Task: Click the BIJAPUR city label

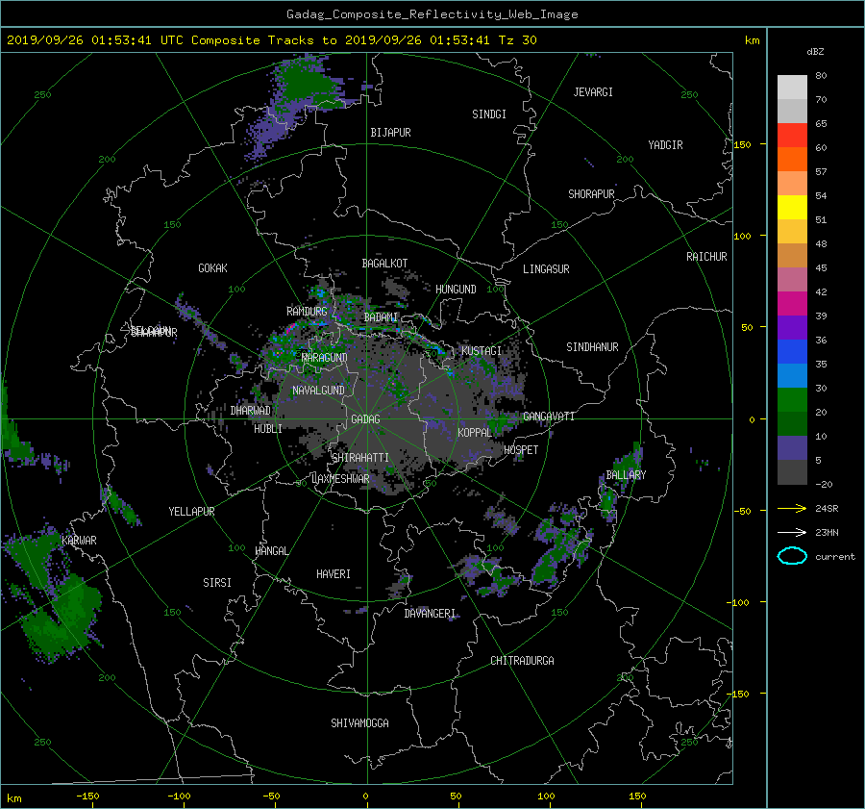Action: 390,133
